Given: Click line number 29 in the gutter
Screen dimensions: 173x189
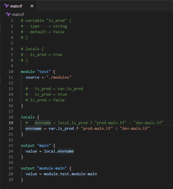Looking at the screenshot, I should (11, 180).
